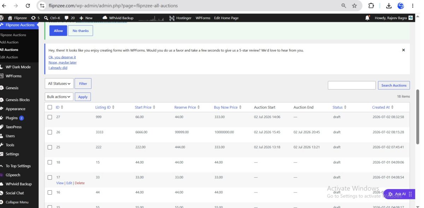Viewport: 424px width, 208px height.
Task: Click the Allow button
Action: coord(58,31)
